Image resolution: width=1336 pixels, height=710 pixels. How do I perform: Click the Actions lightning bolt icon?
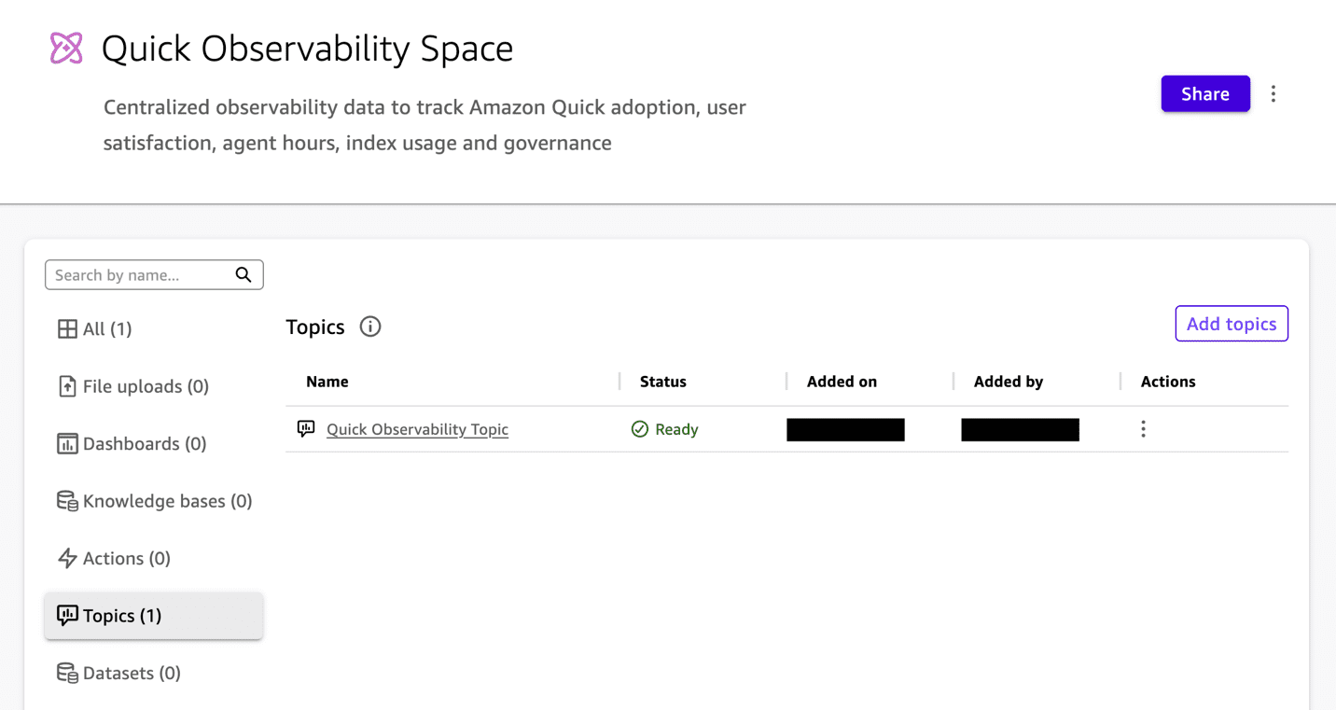pyautogui.click(x=67, y=558)
